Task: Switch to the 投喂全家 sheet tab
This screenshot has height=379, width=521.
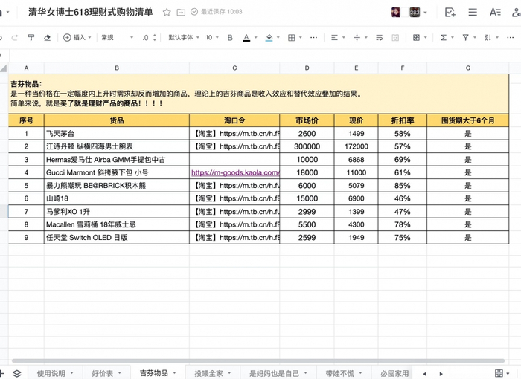Action: (208, 372)
